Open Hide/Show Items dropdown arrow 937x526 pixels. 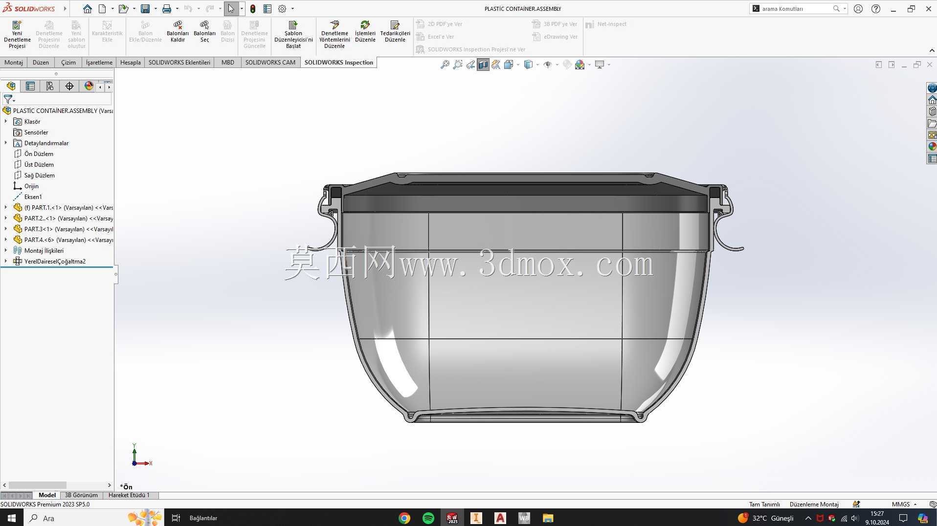point(557,65)
